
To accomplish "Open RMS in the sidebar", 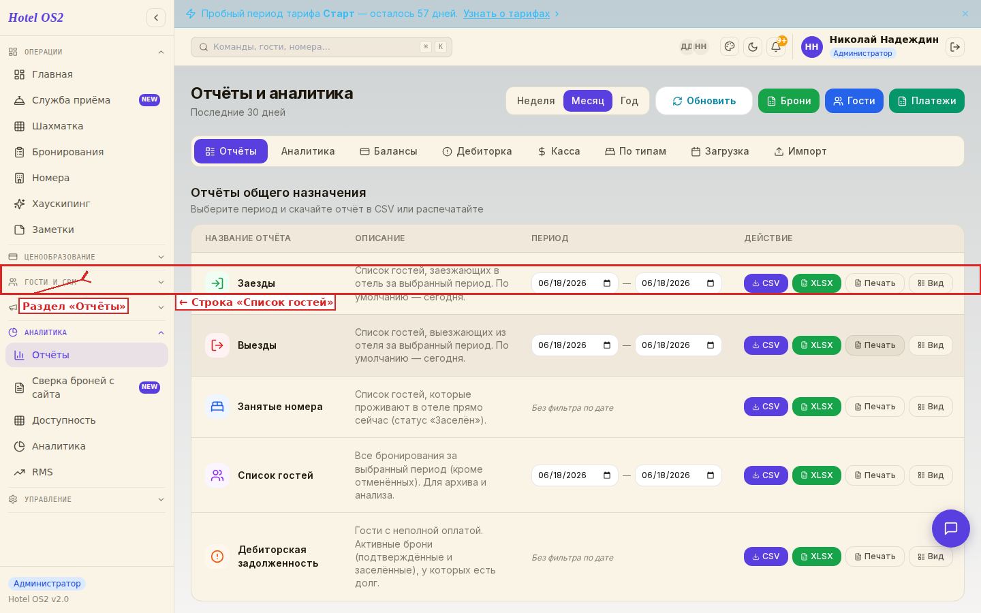I will [87, 472].
